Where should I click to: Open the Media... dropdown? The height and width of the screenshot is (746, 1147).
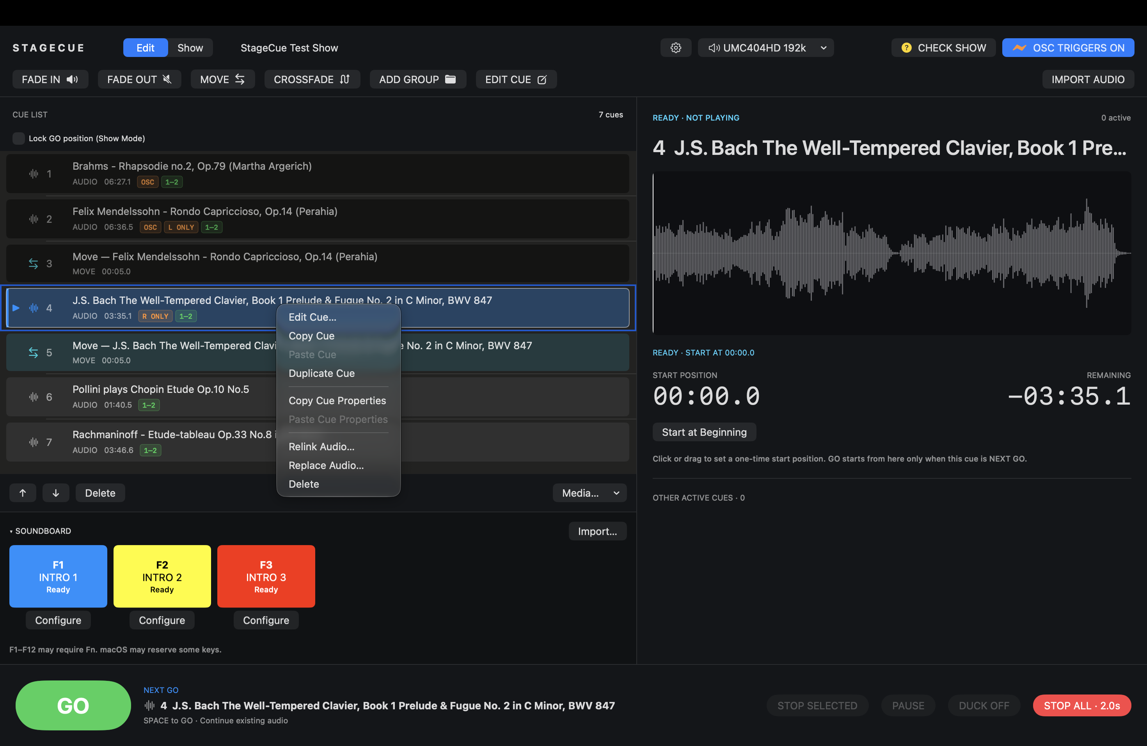589,493
